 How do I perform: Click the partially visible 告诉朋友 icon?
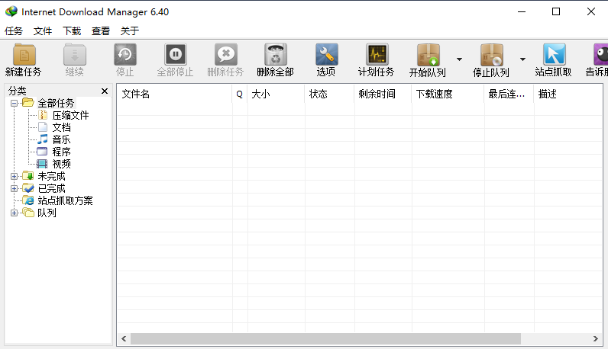pos(600,55)
